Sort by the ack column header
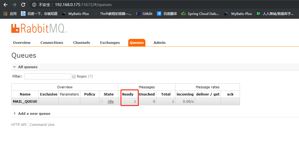This screenshot has height=167, width=299. (230, 94)
